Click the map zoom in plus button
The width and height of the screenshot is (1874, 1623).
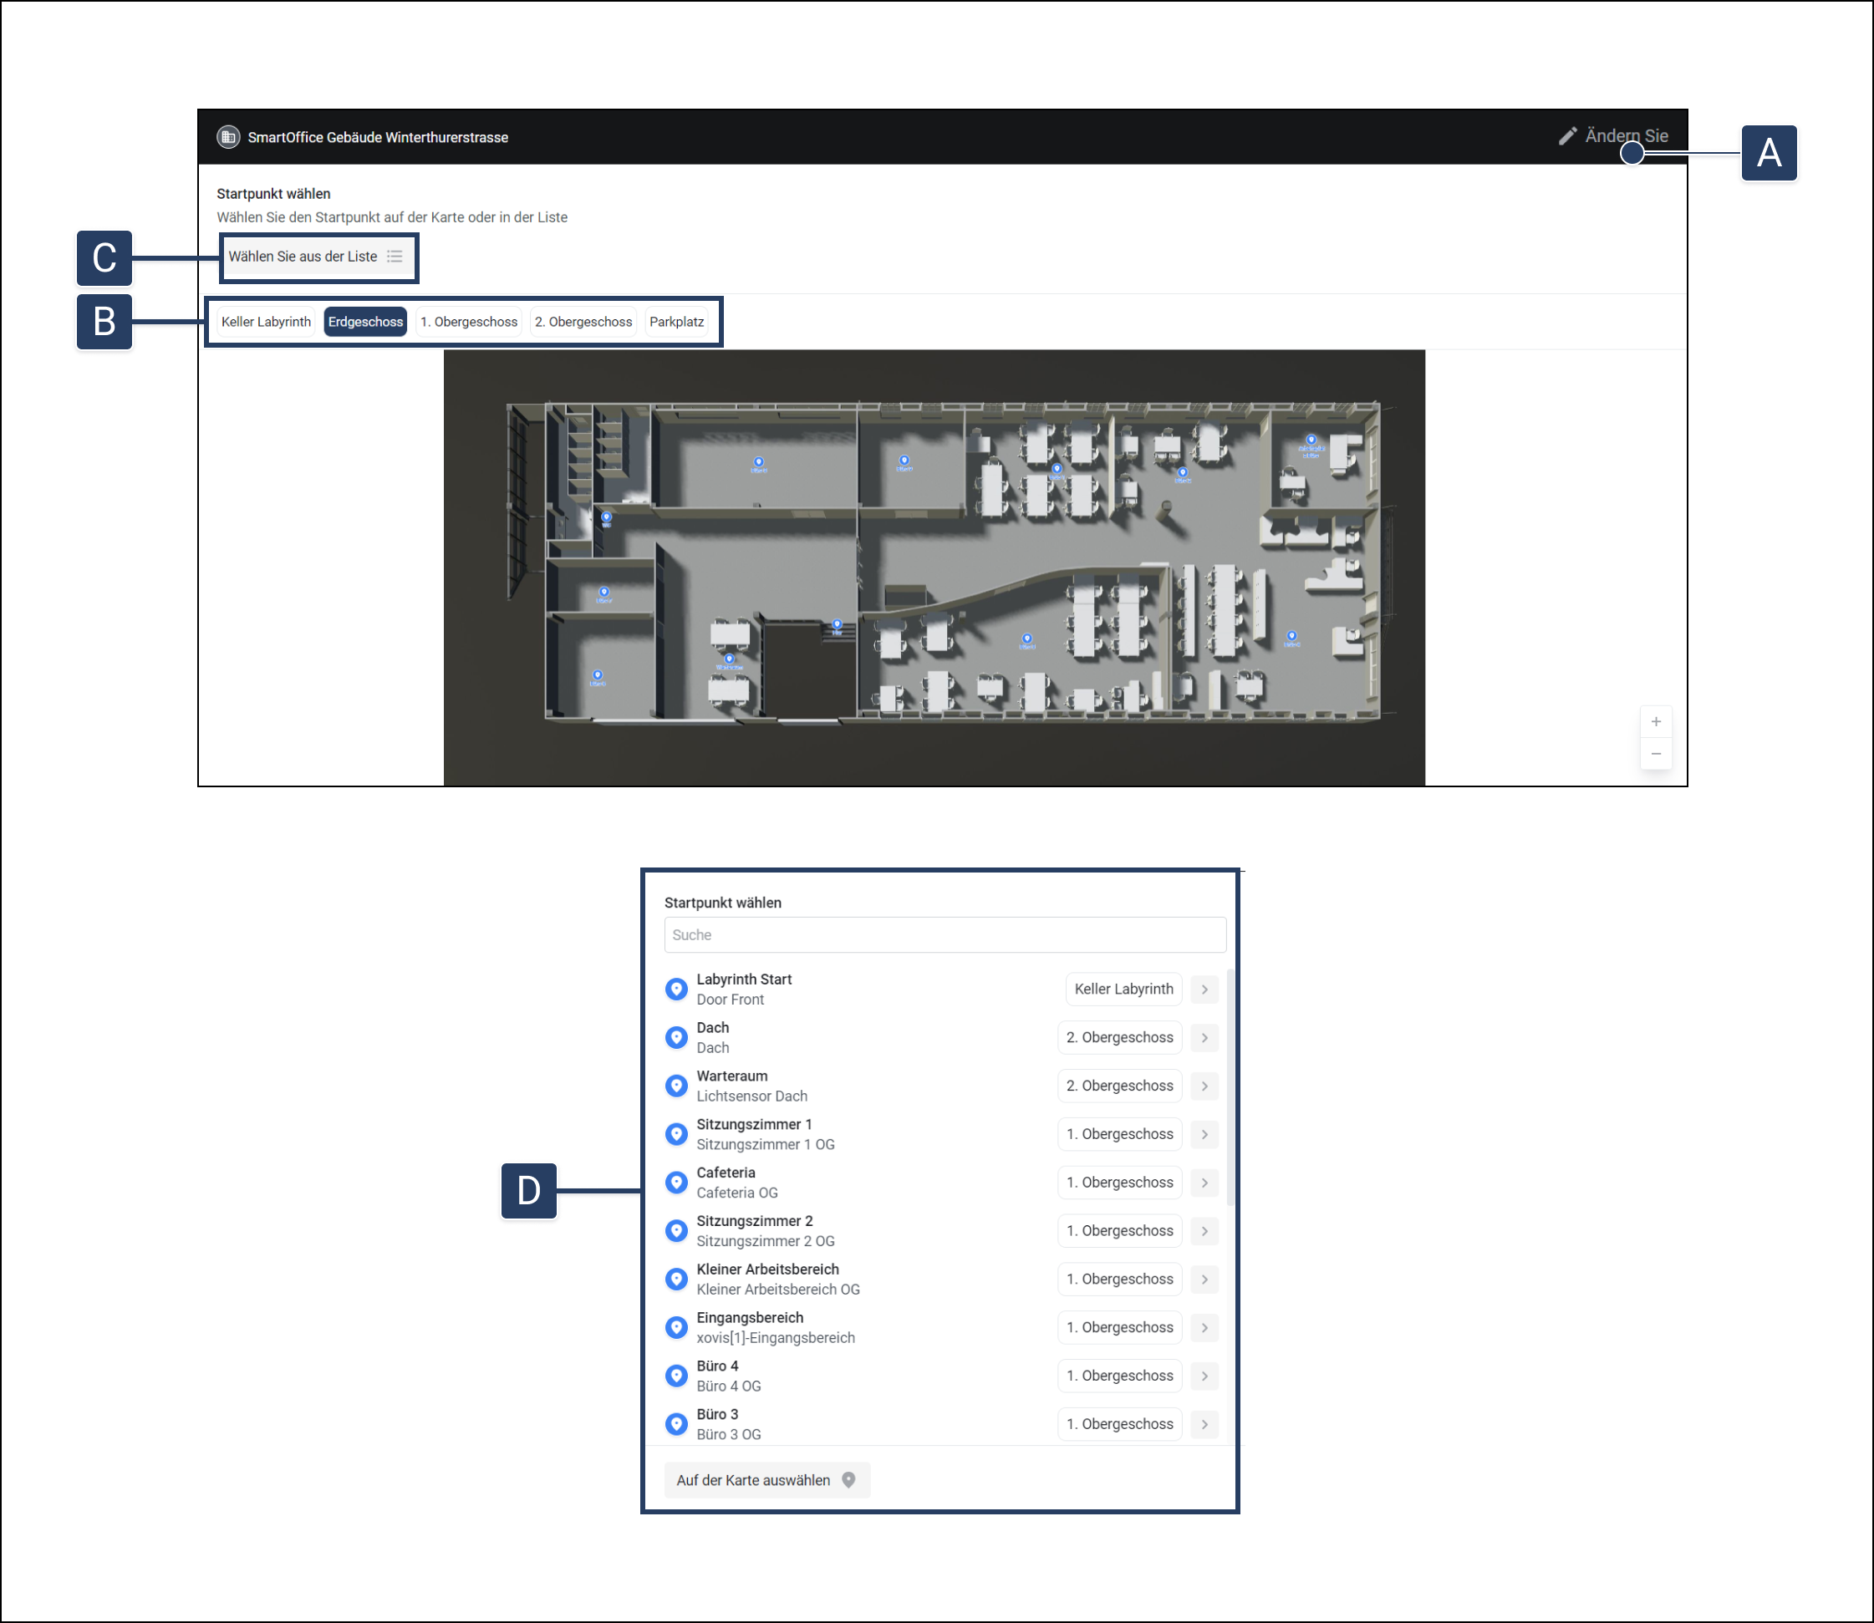pyautogui.click(x=1655, y=722)
